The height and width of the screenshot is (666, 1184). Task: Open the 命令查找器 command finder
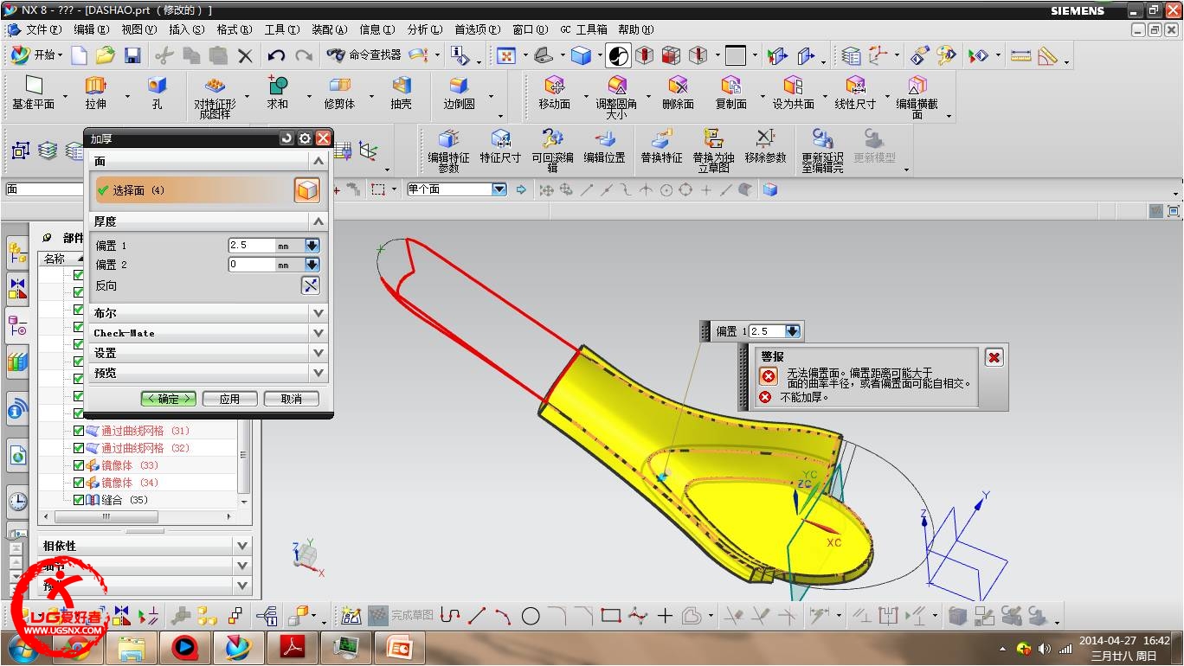coord(365,54)
